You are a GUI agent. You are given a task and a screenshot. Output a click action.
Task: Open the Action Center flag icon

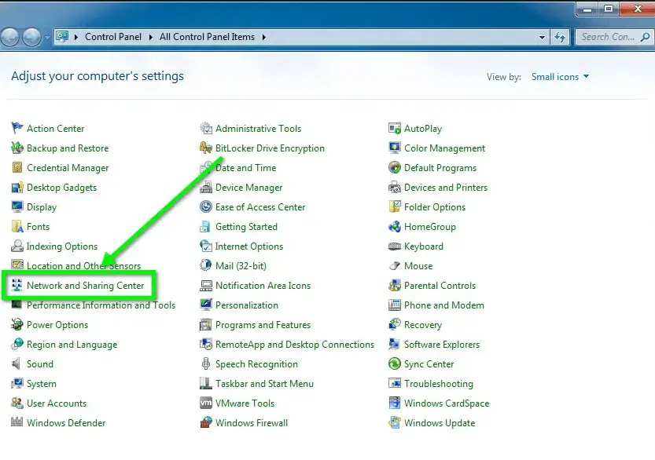tap(17, 128)
